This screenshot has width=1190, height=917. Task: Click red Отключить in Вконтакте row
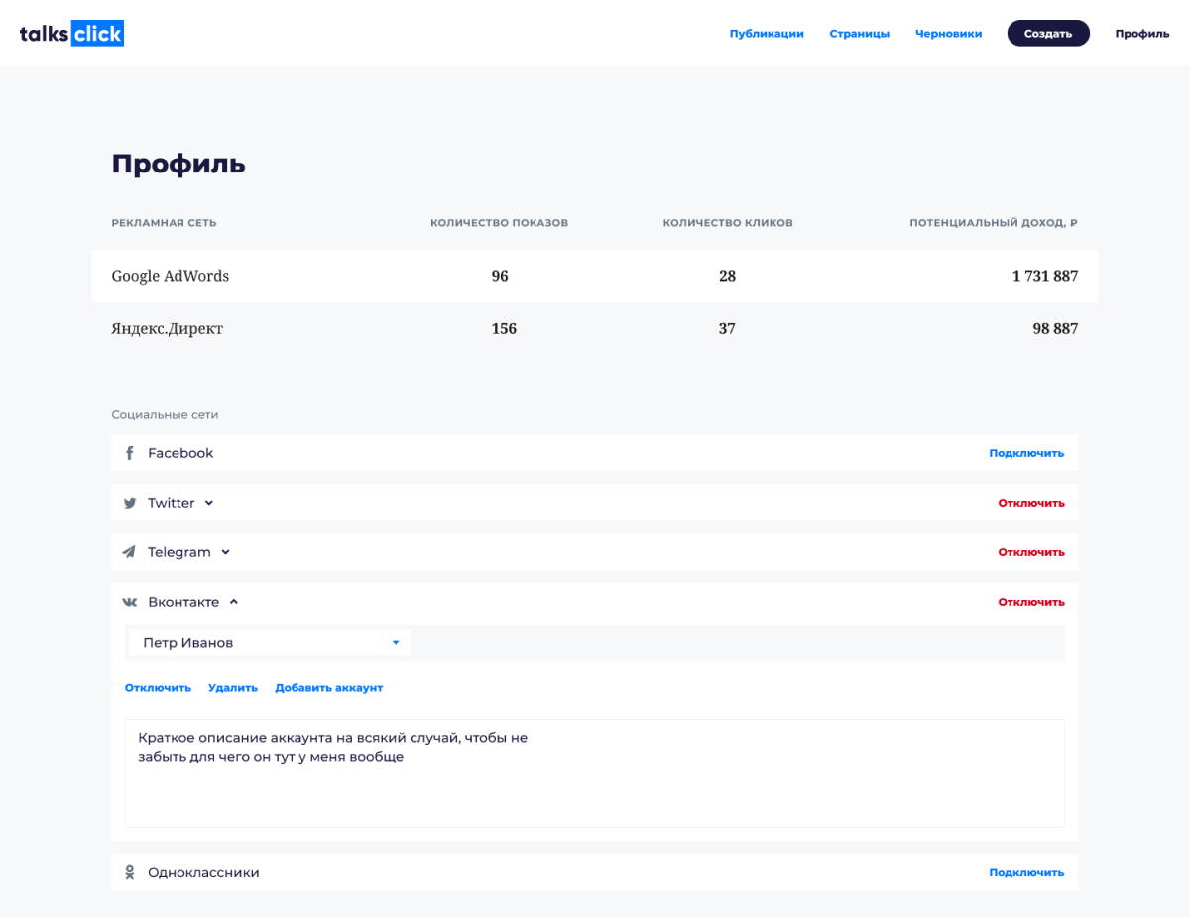tap(1031, 602)
